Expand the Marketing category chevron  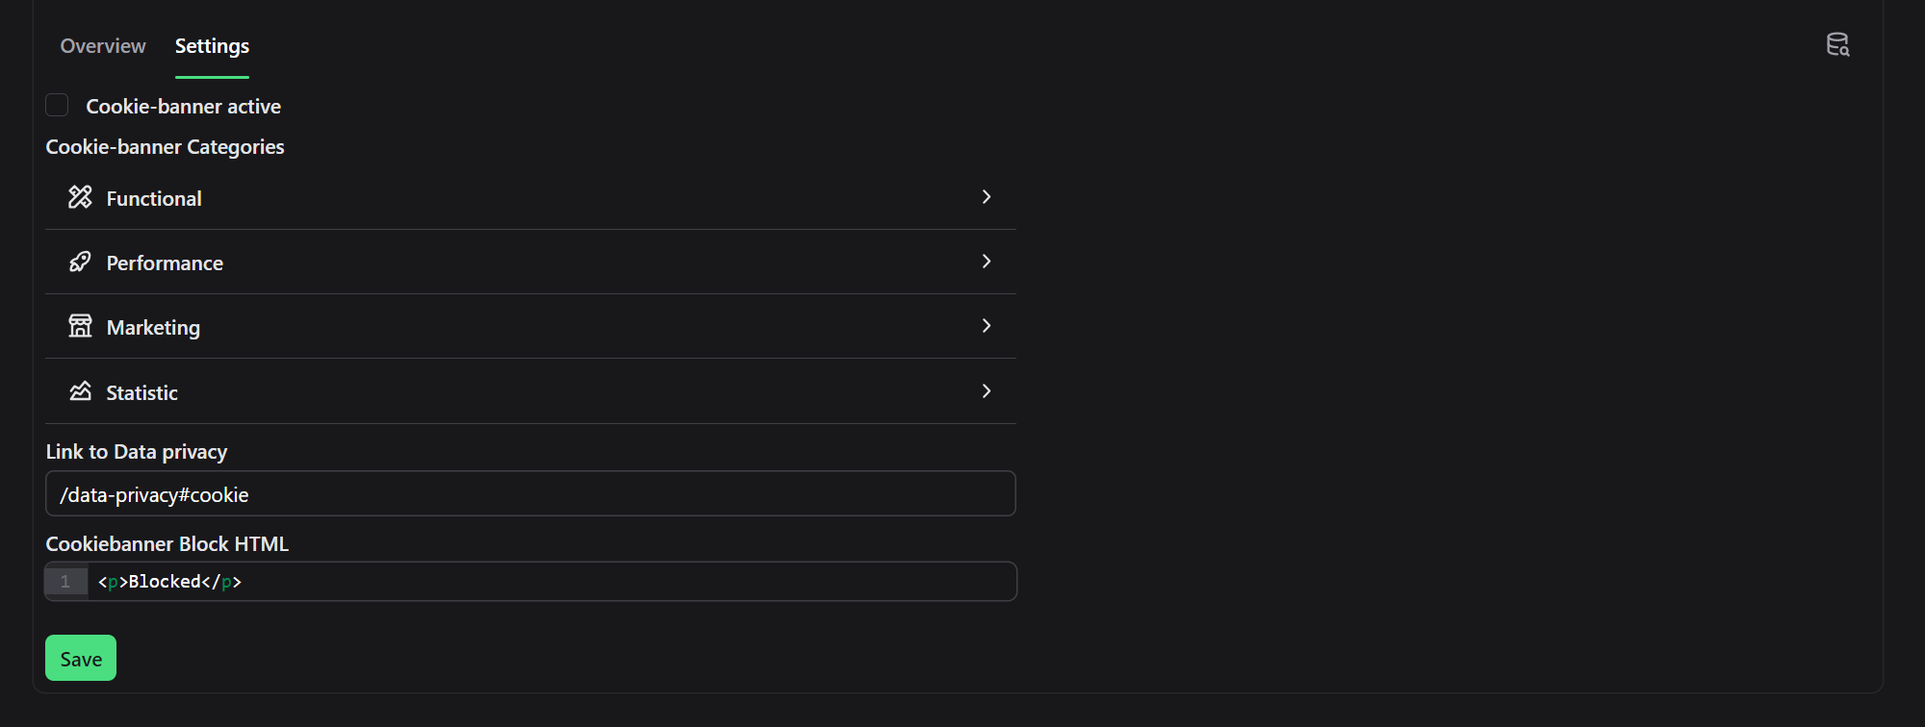pos(986,326)
